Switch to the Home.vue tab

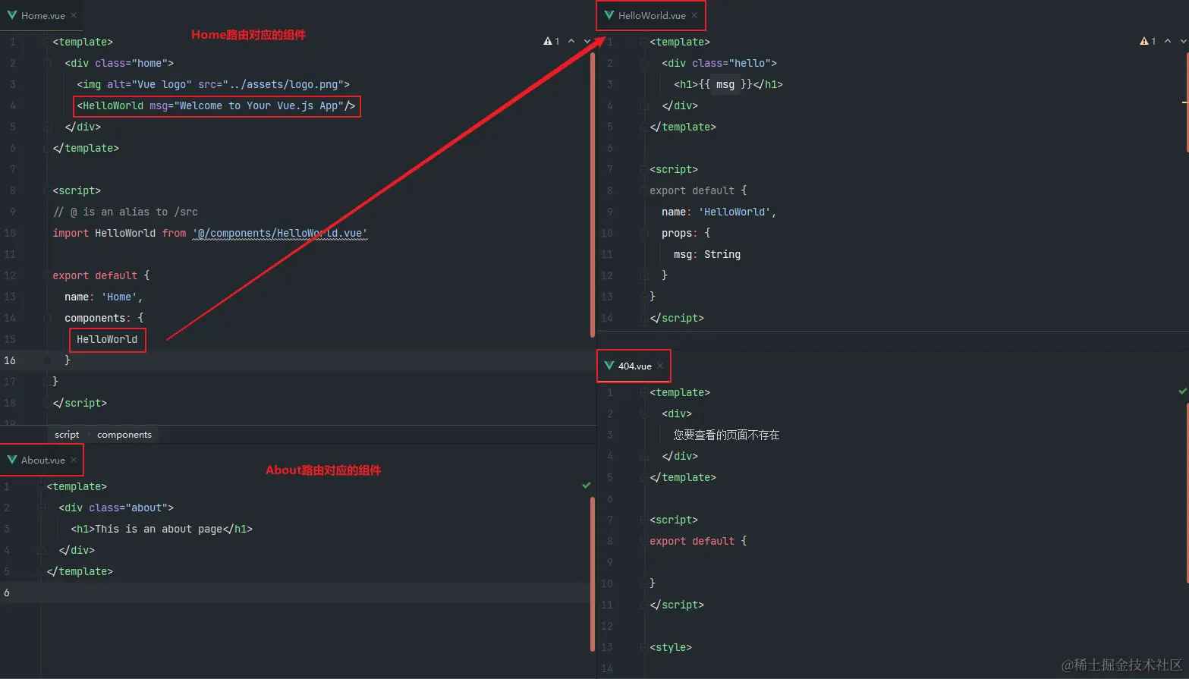[x=42, y=15]
